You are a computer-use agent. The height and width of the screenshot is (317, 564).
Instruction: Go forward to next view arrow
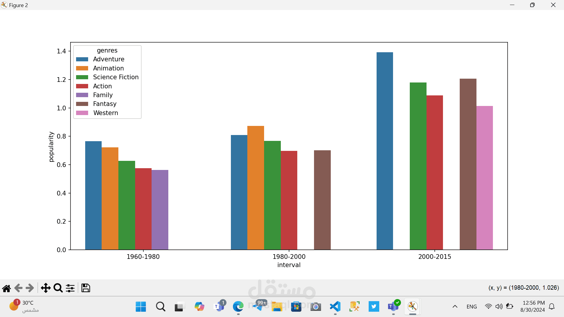(x=30, y=288)
